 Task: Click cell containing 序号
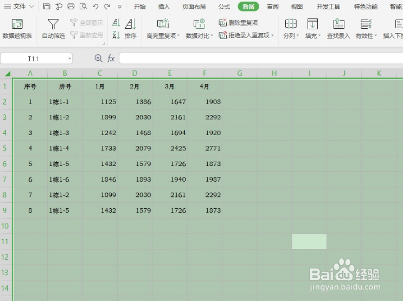pos(30,86)
